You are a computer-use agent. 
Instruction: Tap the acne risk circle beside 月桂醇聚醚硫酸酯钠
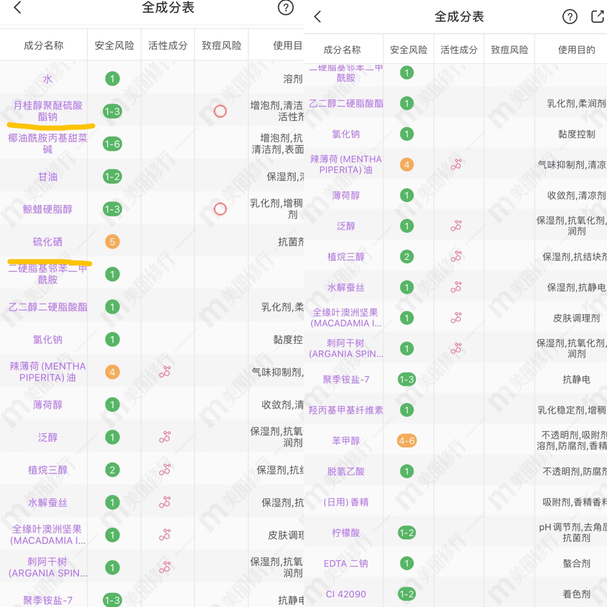[x=220, y=111]
